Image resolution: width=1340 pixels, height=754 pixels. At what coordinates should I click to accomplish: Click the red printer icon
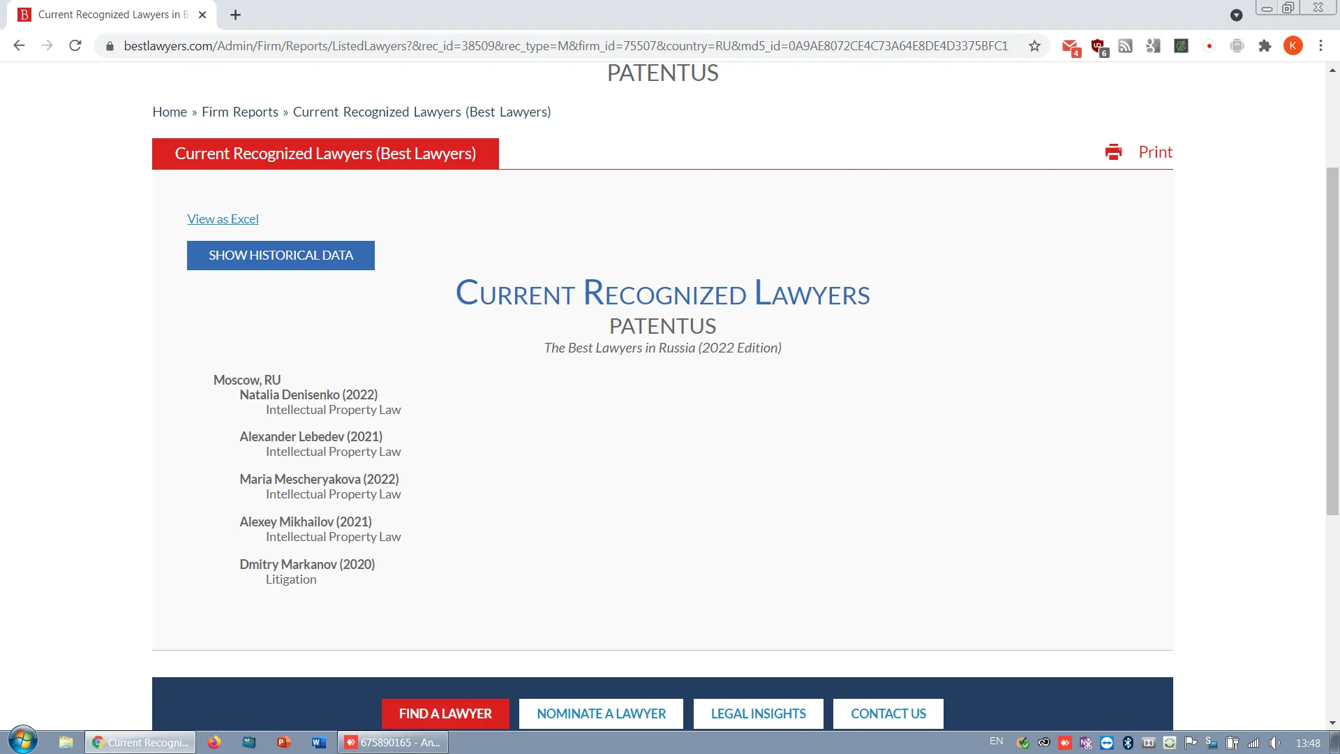tap(1113, 152)
